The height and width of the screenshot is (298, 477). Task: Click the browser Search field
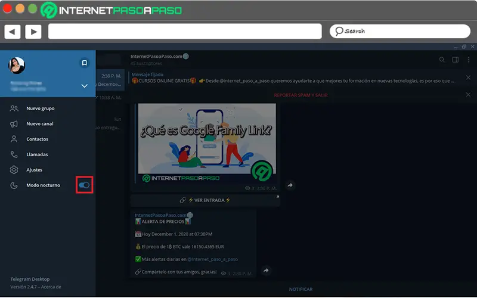[x=400, y=31]
